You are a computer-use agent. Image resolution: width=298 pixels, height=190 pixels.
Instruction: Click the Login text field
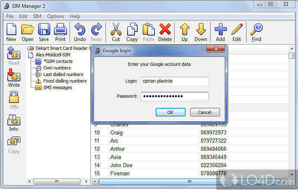(x=175, y=81)
